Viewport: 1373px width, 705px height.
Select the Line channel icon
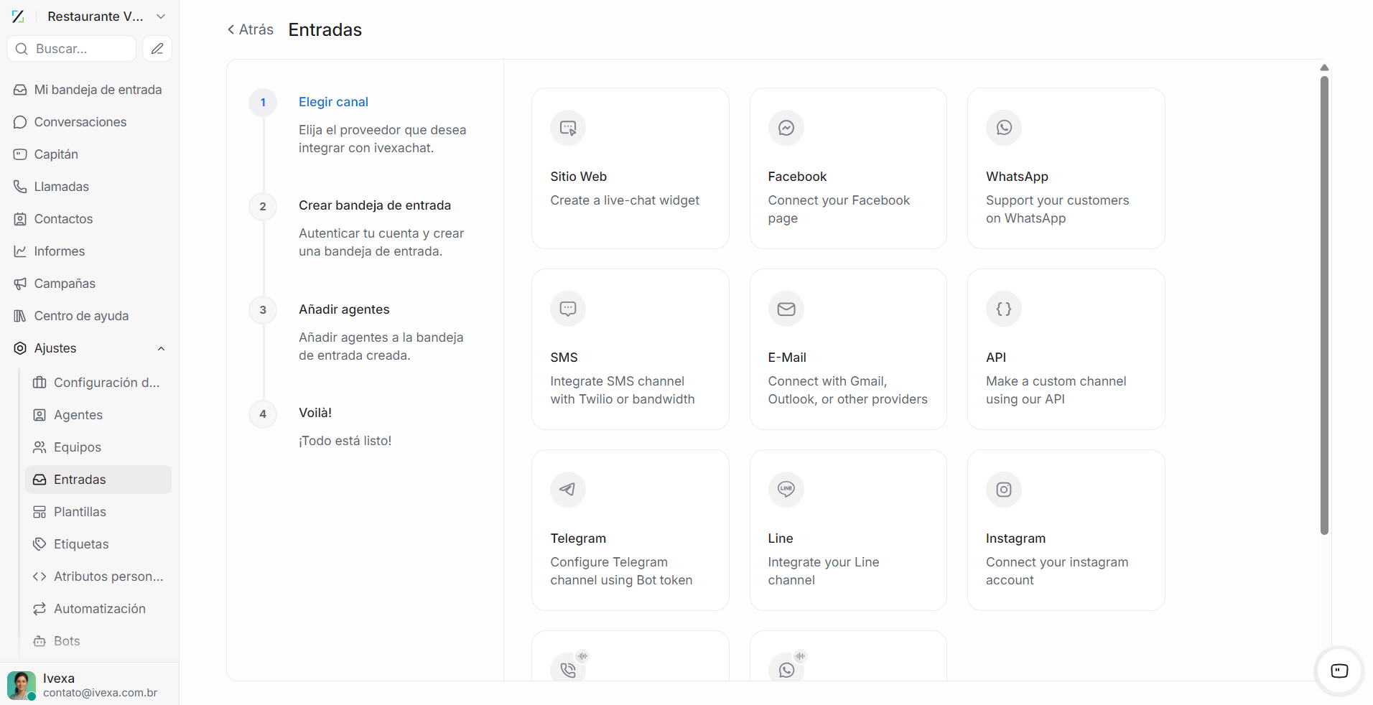(786, 490)
